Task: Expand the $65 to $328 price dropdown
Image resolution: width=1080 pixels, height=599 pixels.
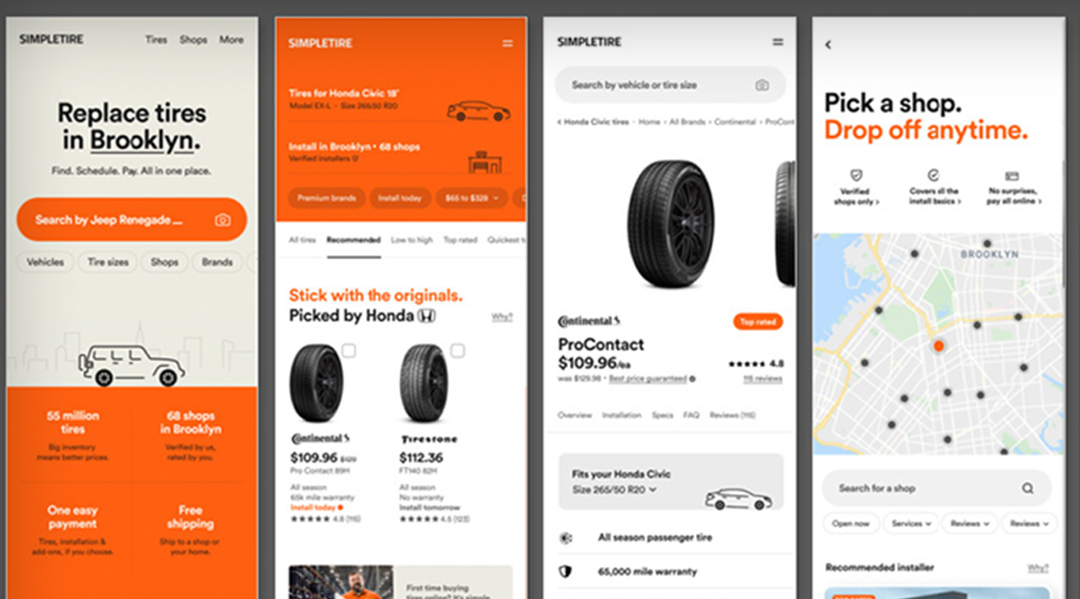Action: point(472,198)
